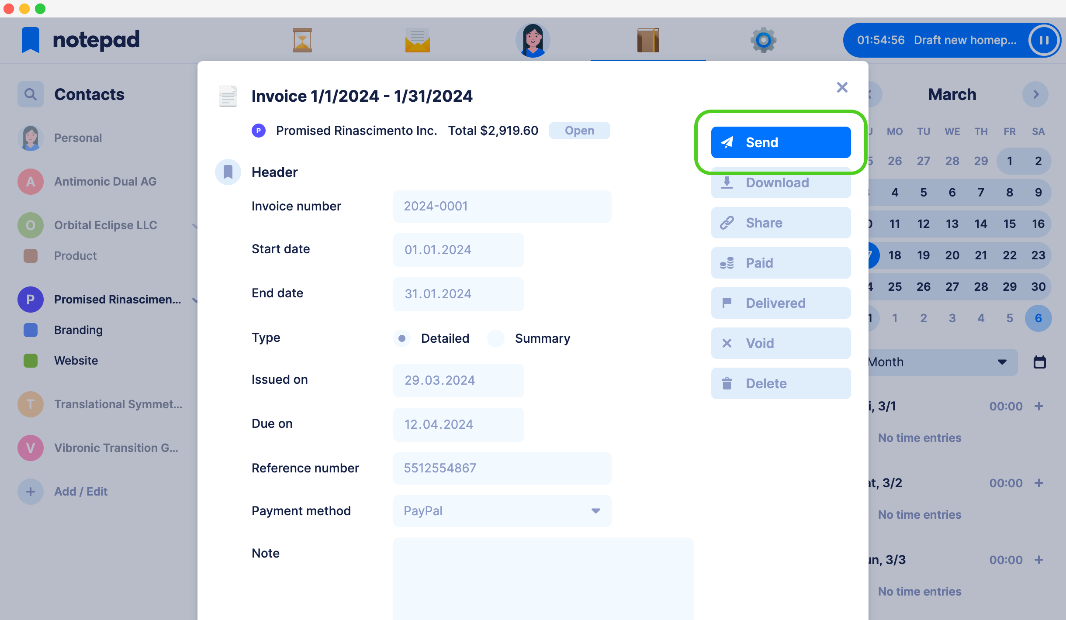This screenshot has width=1066, height=620.
Task: Mark invoice as Delivered
Action: tap(780, 303)
